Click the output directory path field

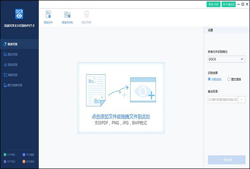click(x=223, y=100)
